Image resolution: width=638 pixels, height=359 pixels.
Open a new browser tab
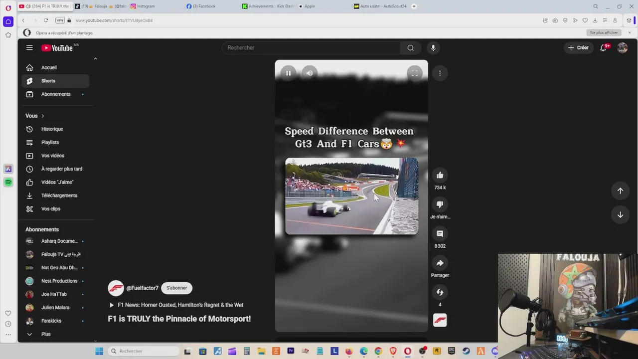[414, 6]
